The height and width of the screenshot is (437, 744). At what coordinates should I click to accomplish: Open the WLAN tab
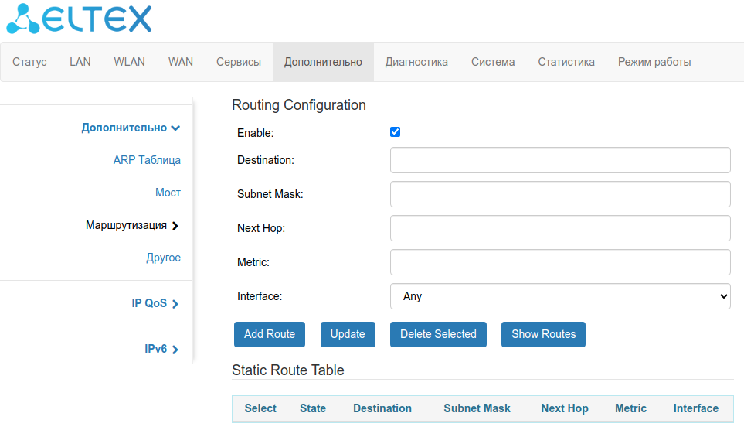point(129,62)
